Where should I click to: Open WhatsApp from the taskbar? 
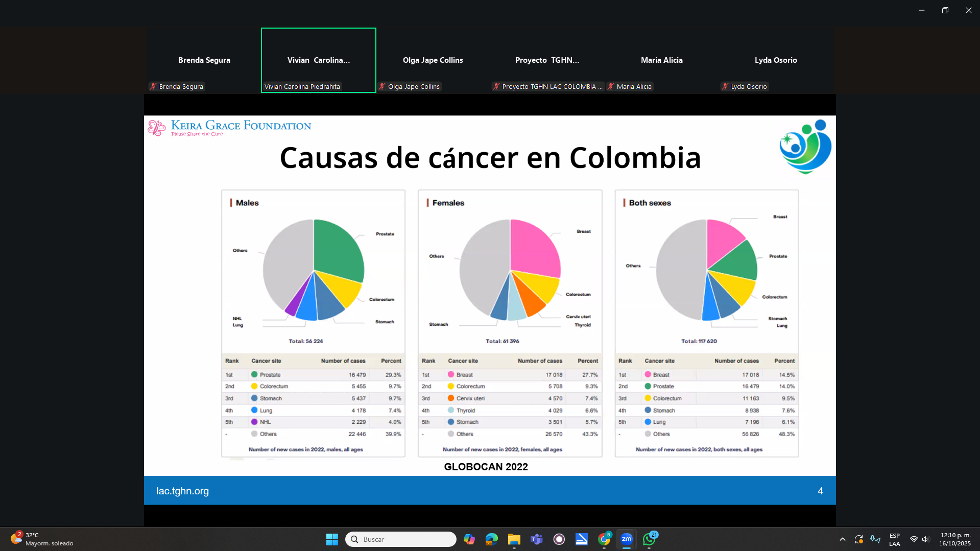(x=649, y=539)
